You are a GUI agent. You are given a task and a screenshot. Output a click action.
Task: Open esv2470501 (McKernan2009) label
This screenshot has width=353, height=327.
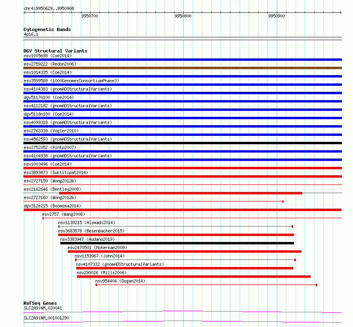click(x=97, y=248)
